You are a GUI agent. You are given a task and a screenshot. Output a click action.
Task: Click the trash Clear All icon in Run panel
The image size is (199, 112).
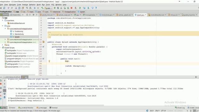click(x=5, y=97)
